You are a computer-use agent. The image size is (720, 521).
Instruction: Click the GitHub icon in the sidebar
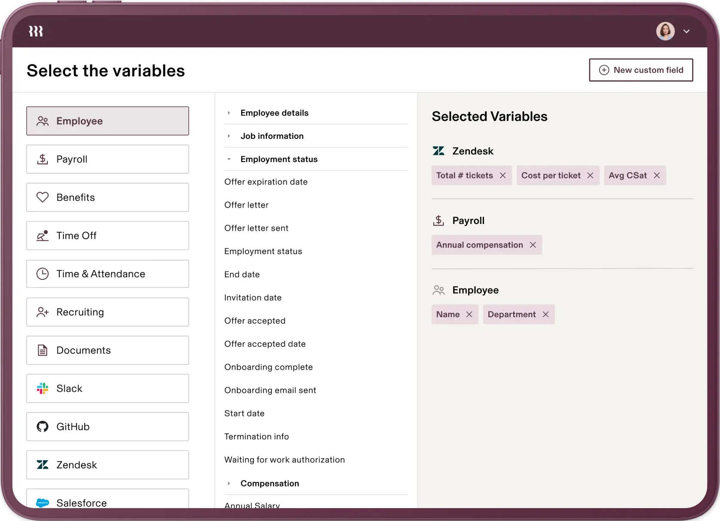click(43, 426)
